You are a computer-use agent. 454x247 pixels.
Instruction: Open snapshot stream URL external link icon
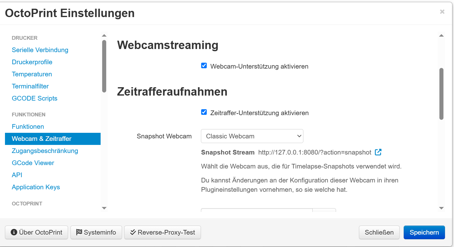click(378, 152)
